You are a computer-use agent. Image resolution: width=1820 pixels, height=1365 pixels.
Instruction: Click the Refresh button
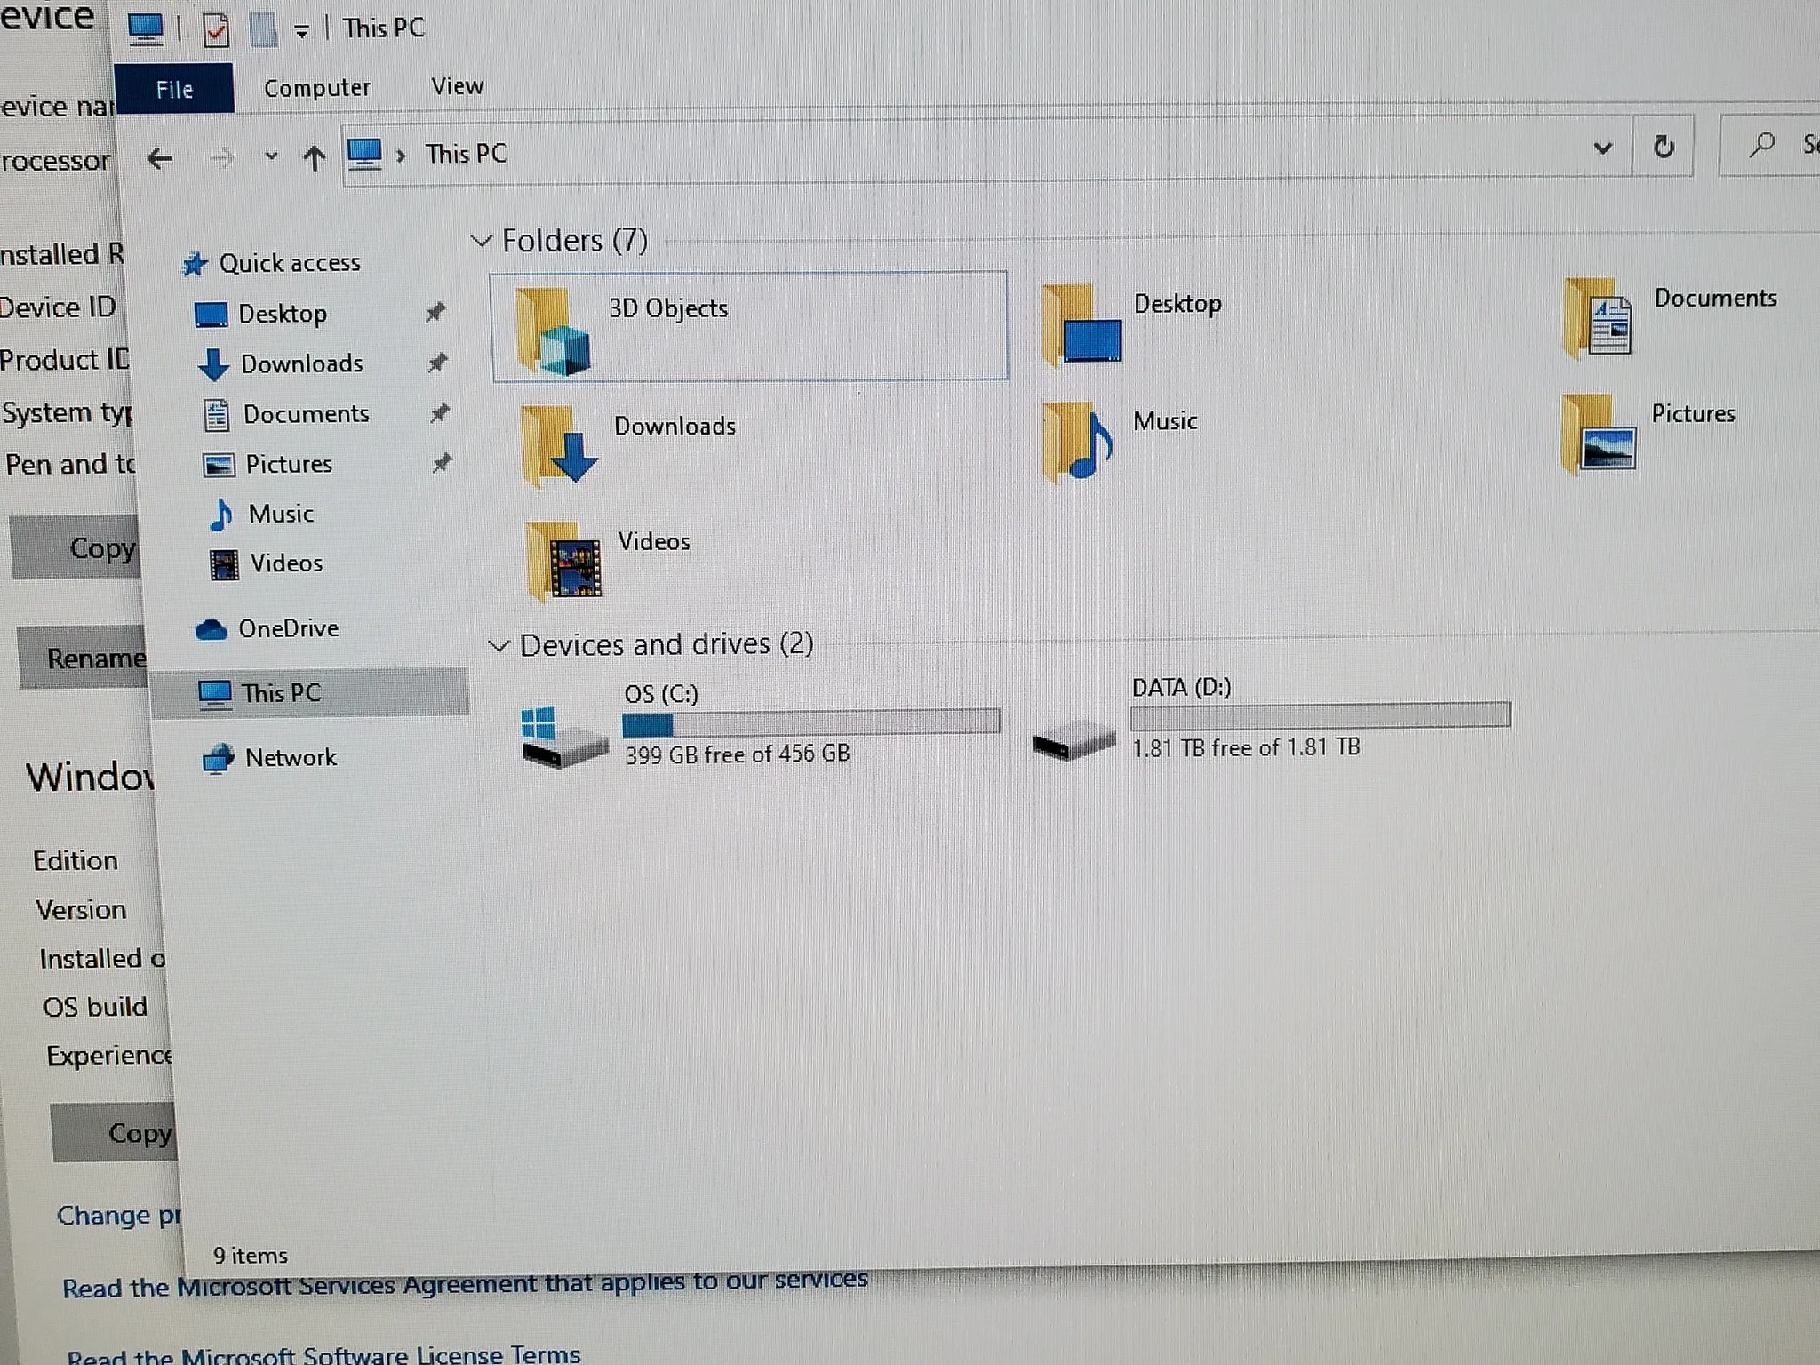point(1664,146)
